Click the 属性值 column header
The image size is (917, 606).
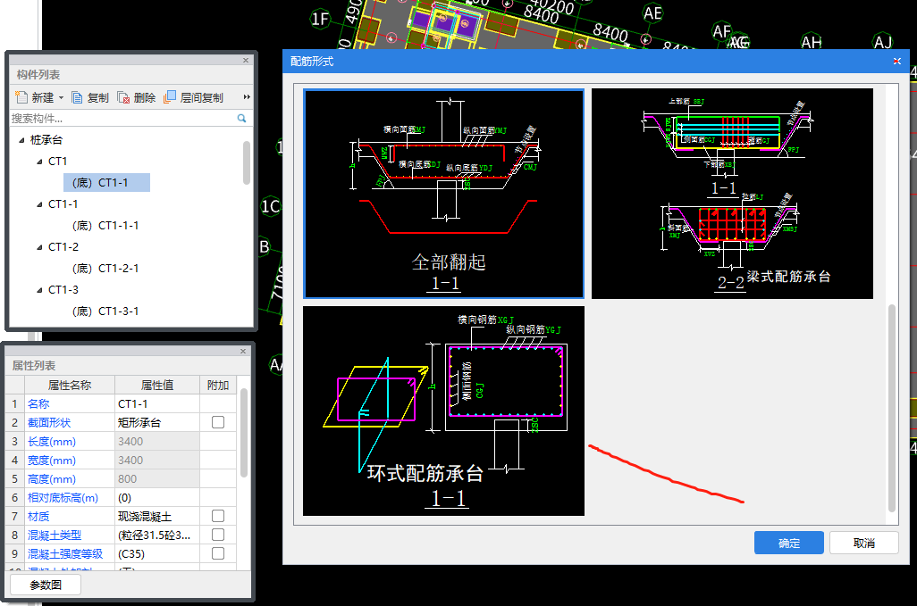click(157, 386)
